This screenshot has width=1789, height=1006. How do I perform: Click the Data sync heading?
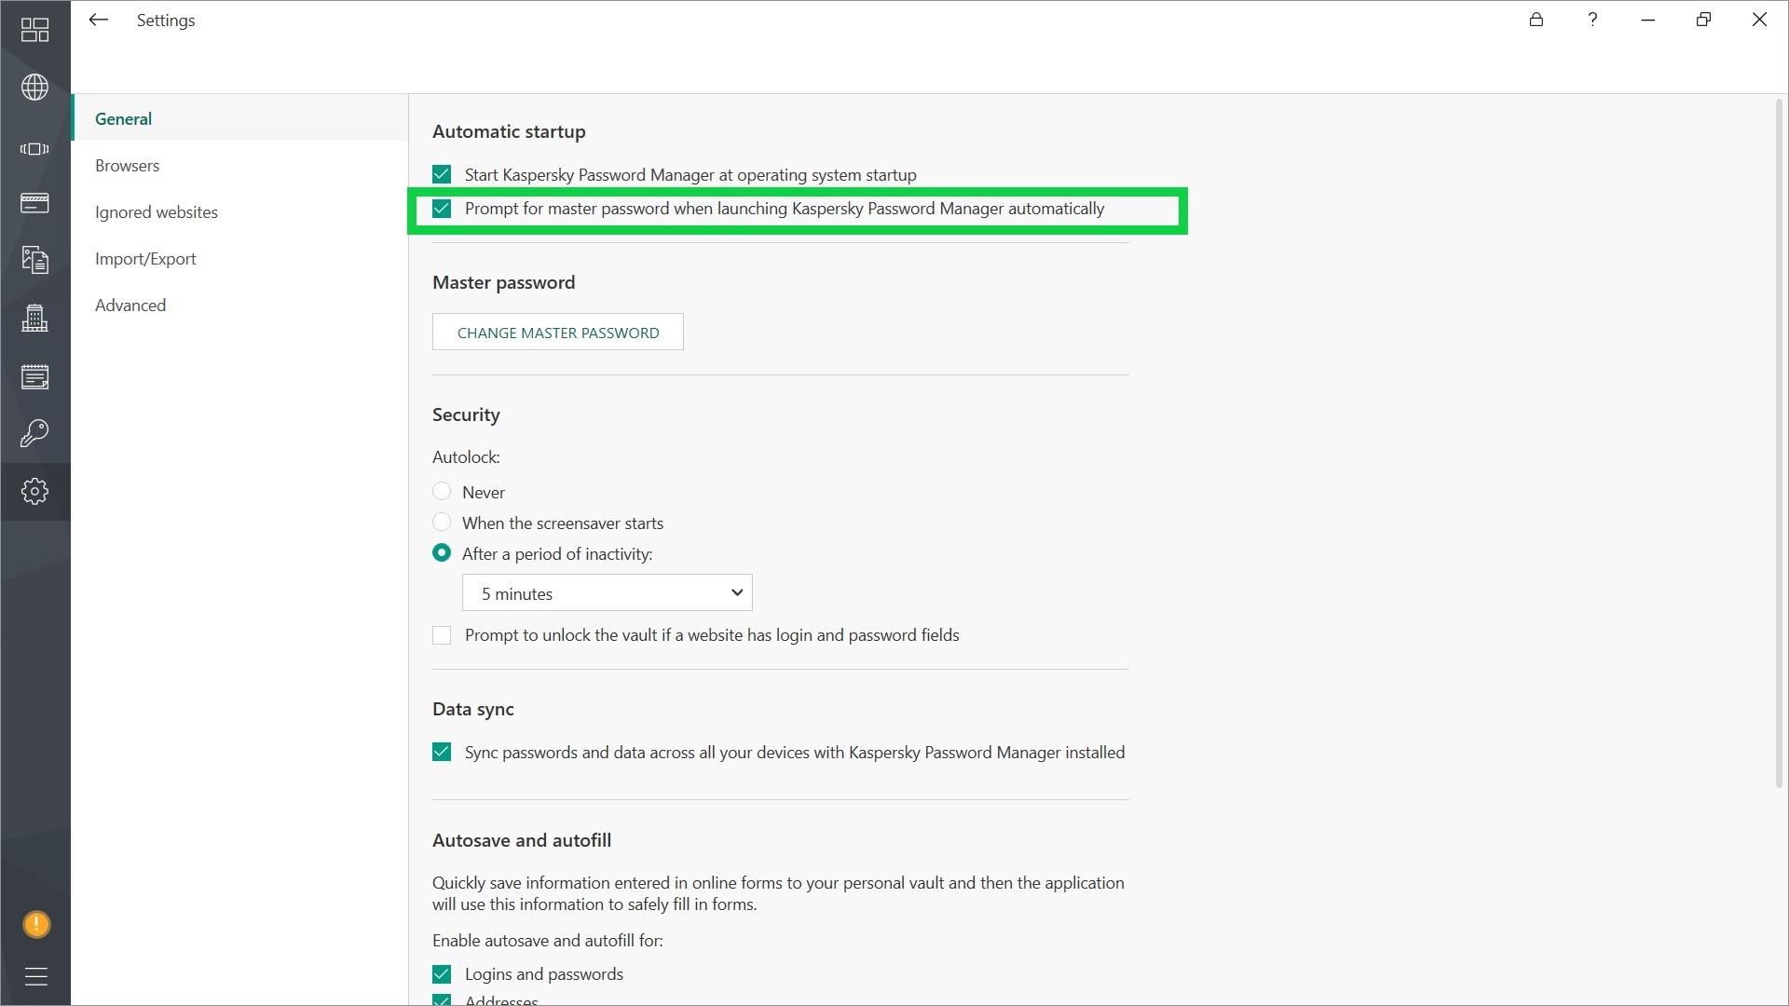point(473,709)
